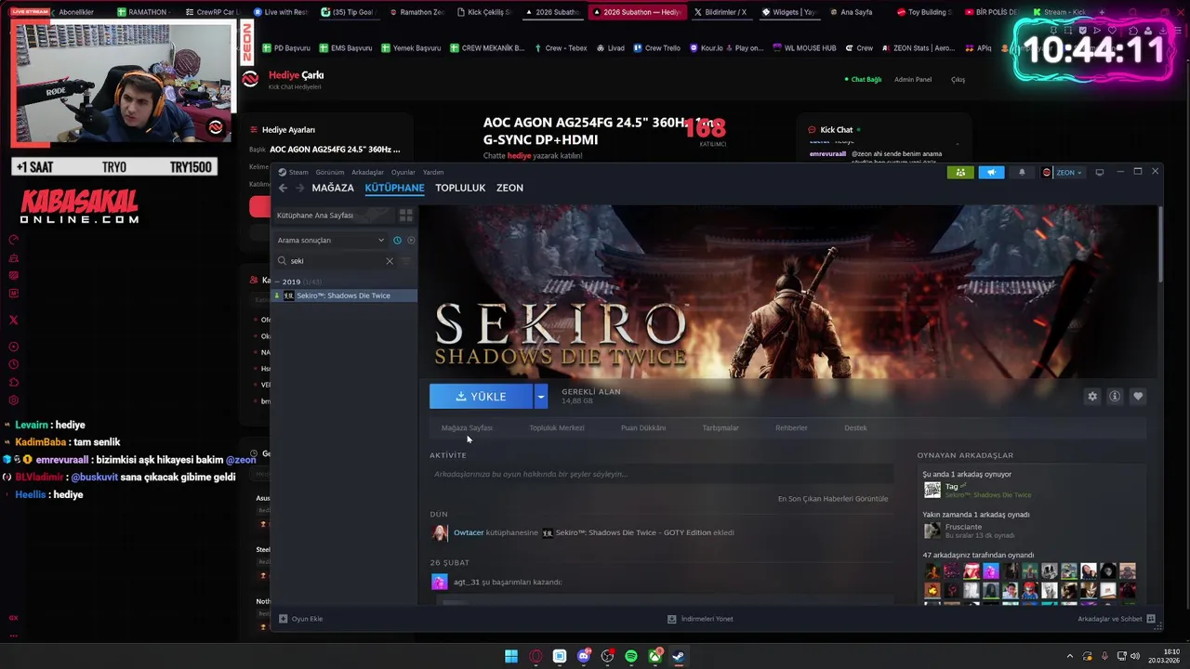Open Owtacer's profile link in activity

point(469,532)
